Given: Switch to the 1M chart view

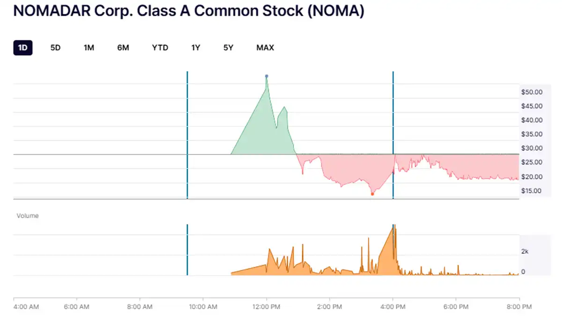Looking at the screenshot, I should [x=89, y=47].
